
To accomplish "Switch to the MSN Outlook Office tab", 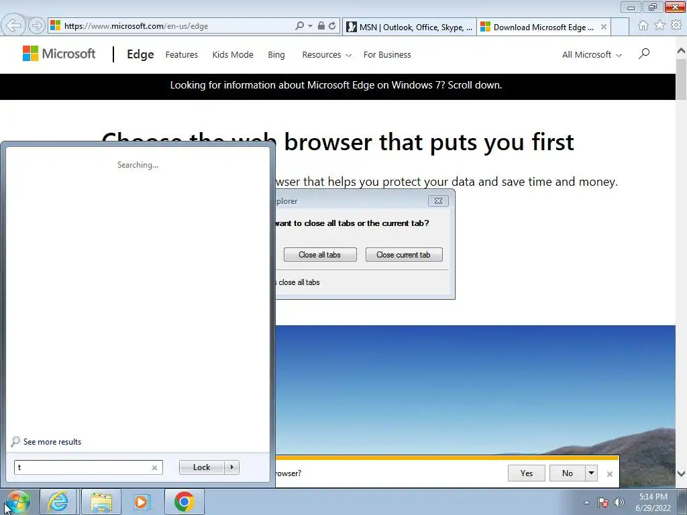I will pos(410,27).
